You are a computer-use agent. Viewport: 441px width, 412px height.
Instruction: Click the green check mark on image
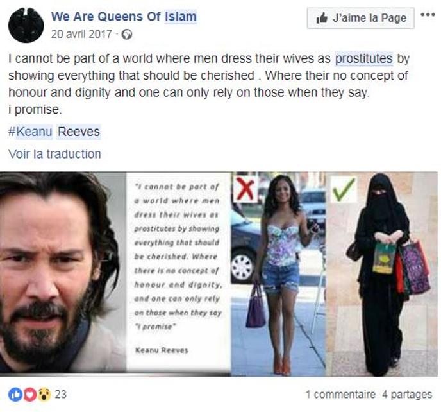pyautogui.click(x=343, y=189)
